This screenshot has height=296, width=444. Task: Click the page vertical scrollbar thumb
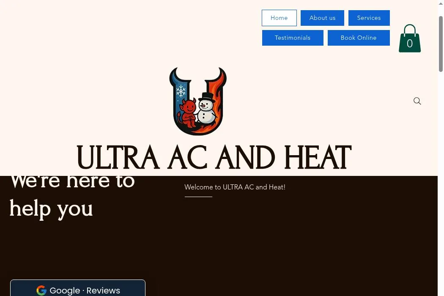(441, 44)
